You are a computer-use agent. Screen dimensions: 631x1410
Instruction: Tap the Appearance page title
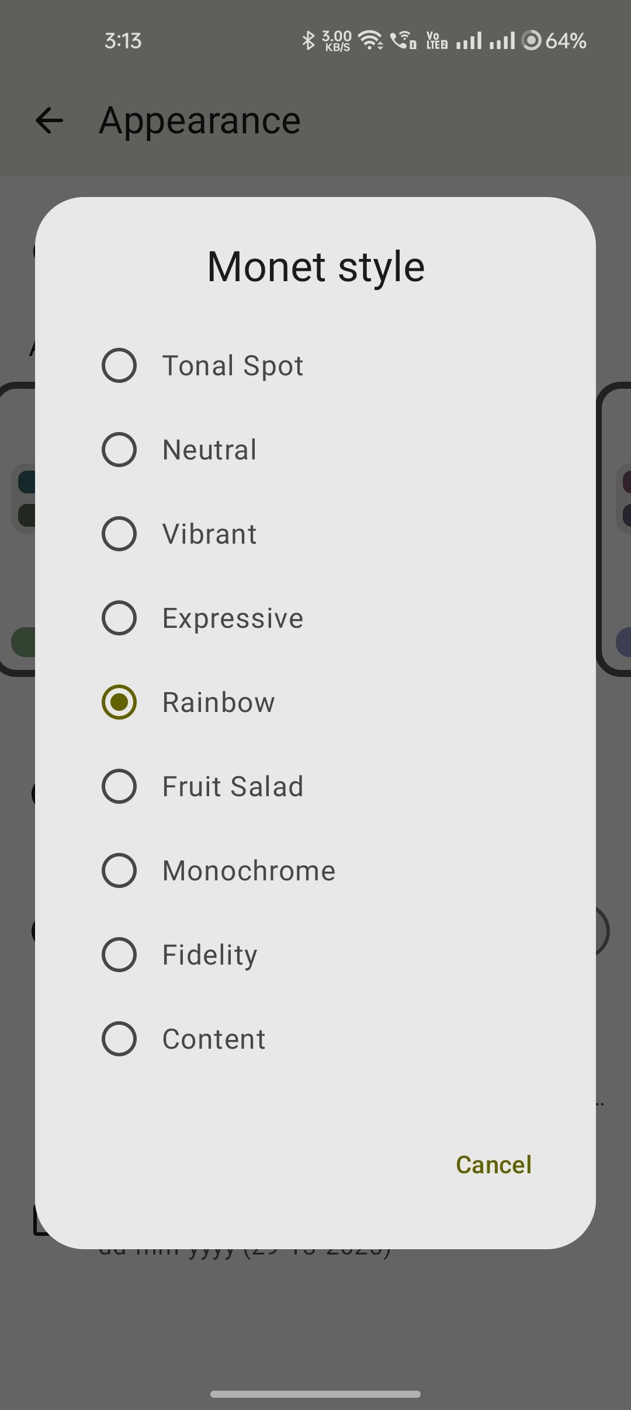tap(200, 121)
